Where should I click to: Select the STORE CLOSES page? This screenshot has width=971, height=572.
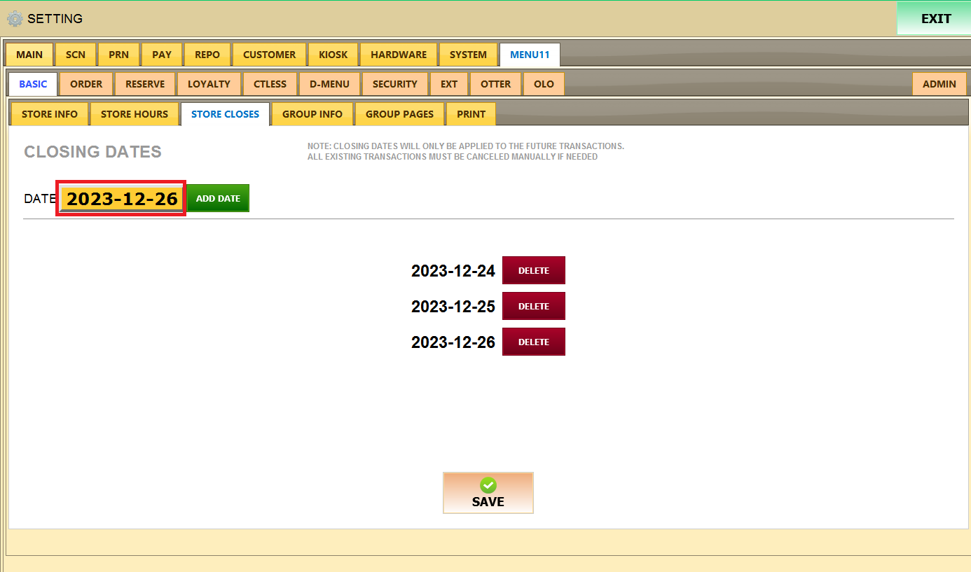click(225, 114)
